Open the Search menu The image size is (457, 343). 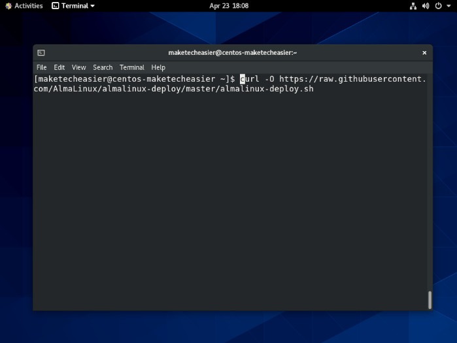pos(103,67)
